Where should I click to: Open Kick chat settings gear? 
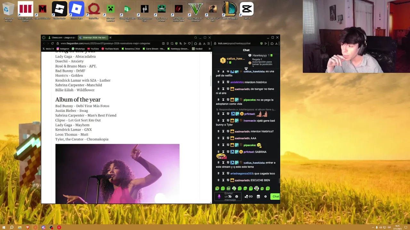265,197
